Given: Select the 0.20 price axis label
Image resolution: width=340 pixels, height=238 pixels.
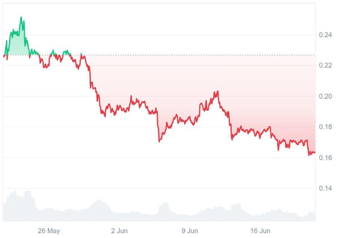Looking at the screenshot, I should [x=325, y=96].
